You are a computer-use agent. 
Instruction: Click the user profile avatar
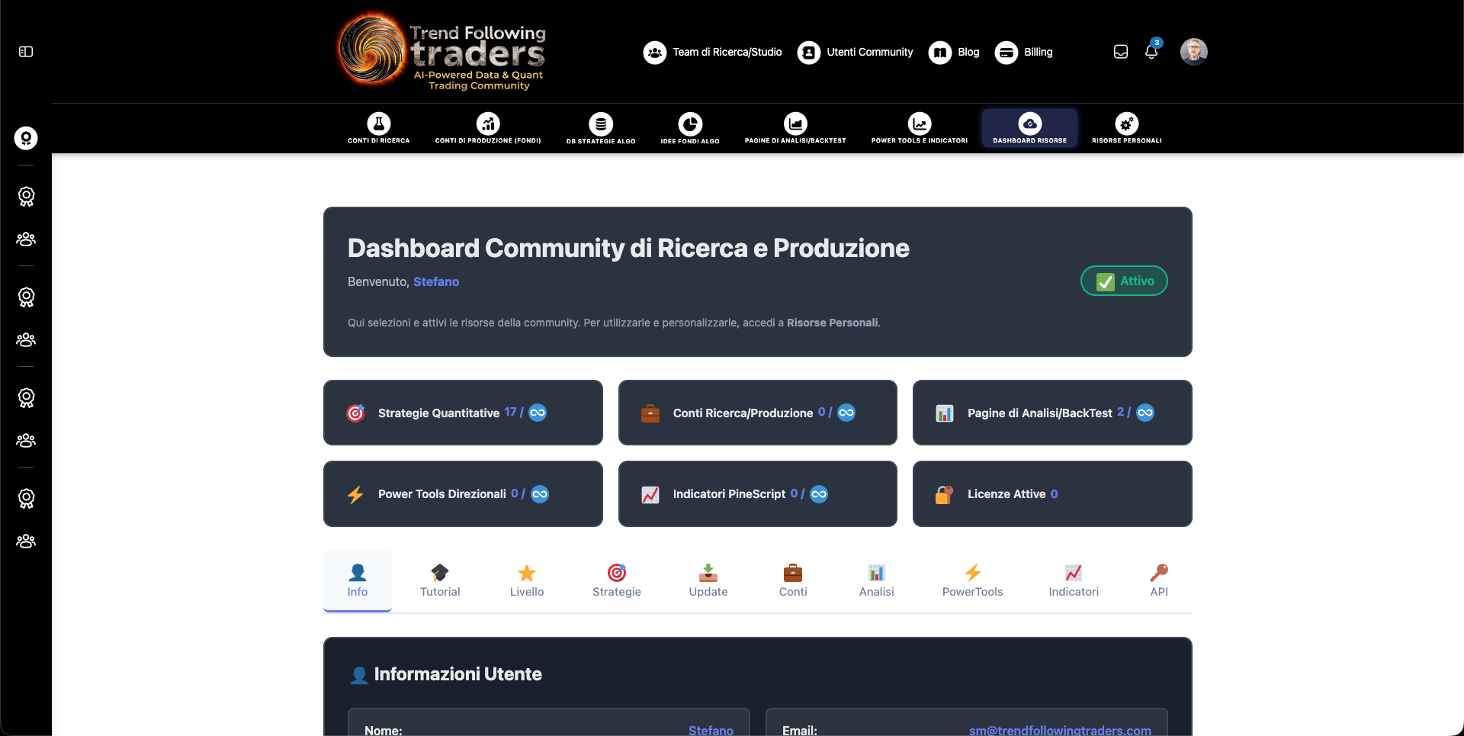click(x=1193, y=52)
